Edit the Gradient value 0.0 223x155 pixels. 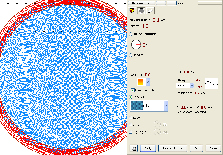(148, 75)
